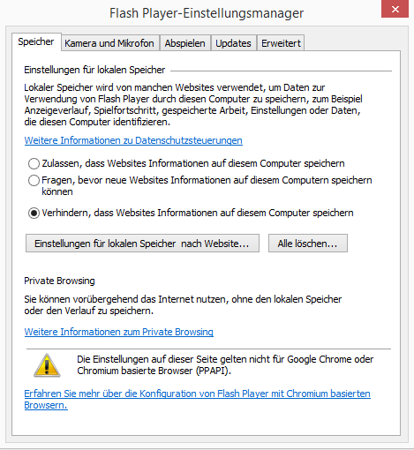The image size is (414, 450).
Task: Click the Einstellungen für lokalen Speicher group heading
Action: point(94,70)
